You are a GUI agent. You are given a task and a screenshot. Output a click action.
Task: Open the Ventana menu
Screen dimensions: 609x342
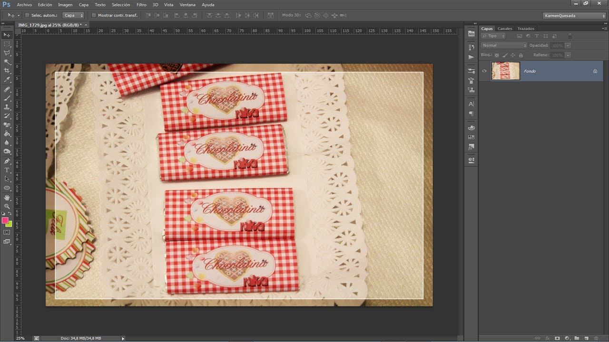tap(187, 4)
